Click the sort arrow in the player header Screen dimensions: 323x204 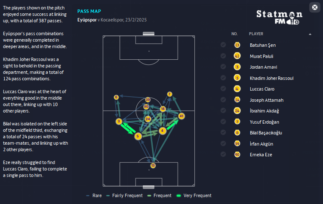310,33
